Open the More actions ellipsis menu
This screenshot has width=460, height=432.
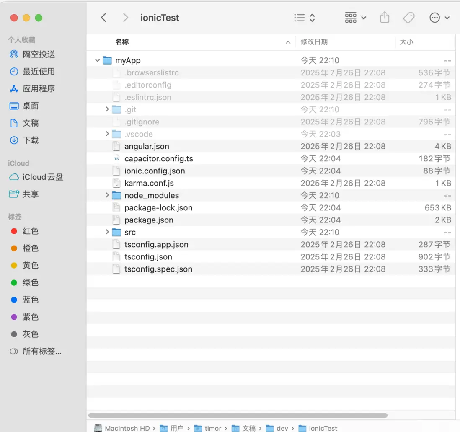pos(439,18)
